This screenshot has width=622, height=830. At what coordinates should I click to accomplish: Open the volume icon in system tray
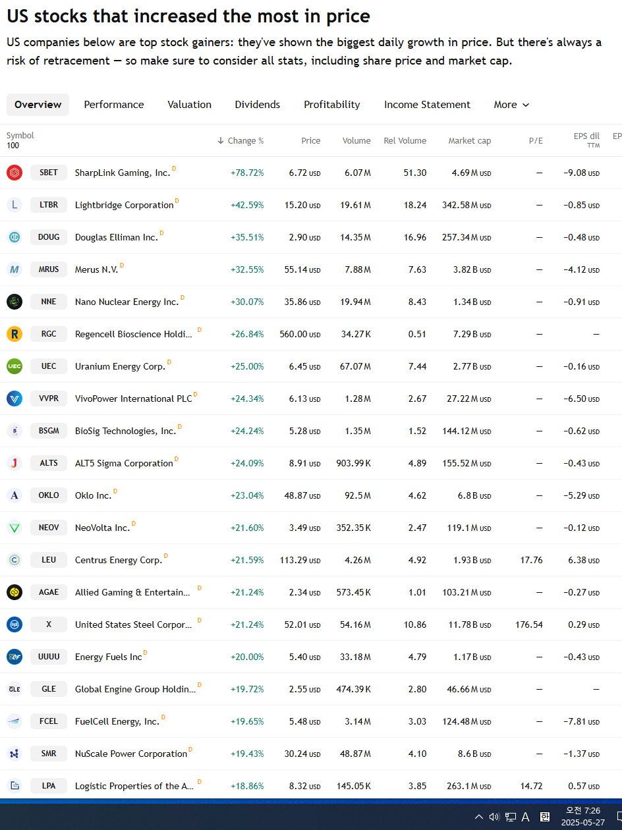click(494, 817)
